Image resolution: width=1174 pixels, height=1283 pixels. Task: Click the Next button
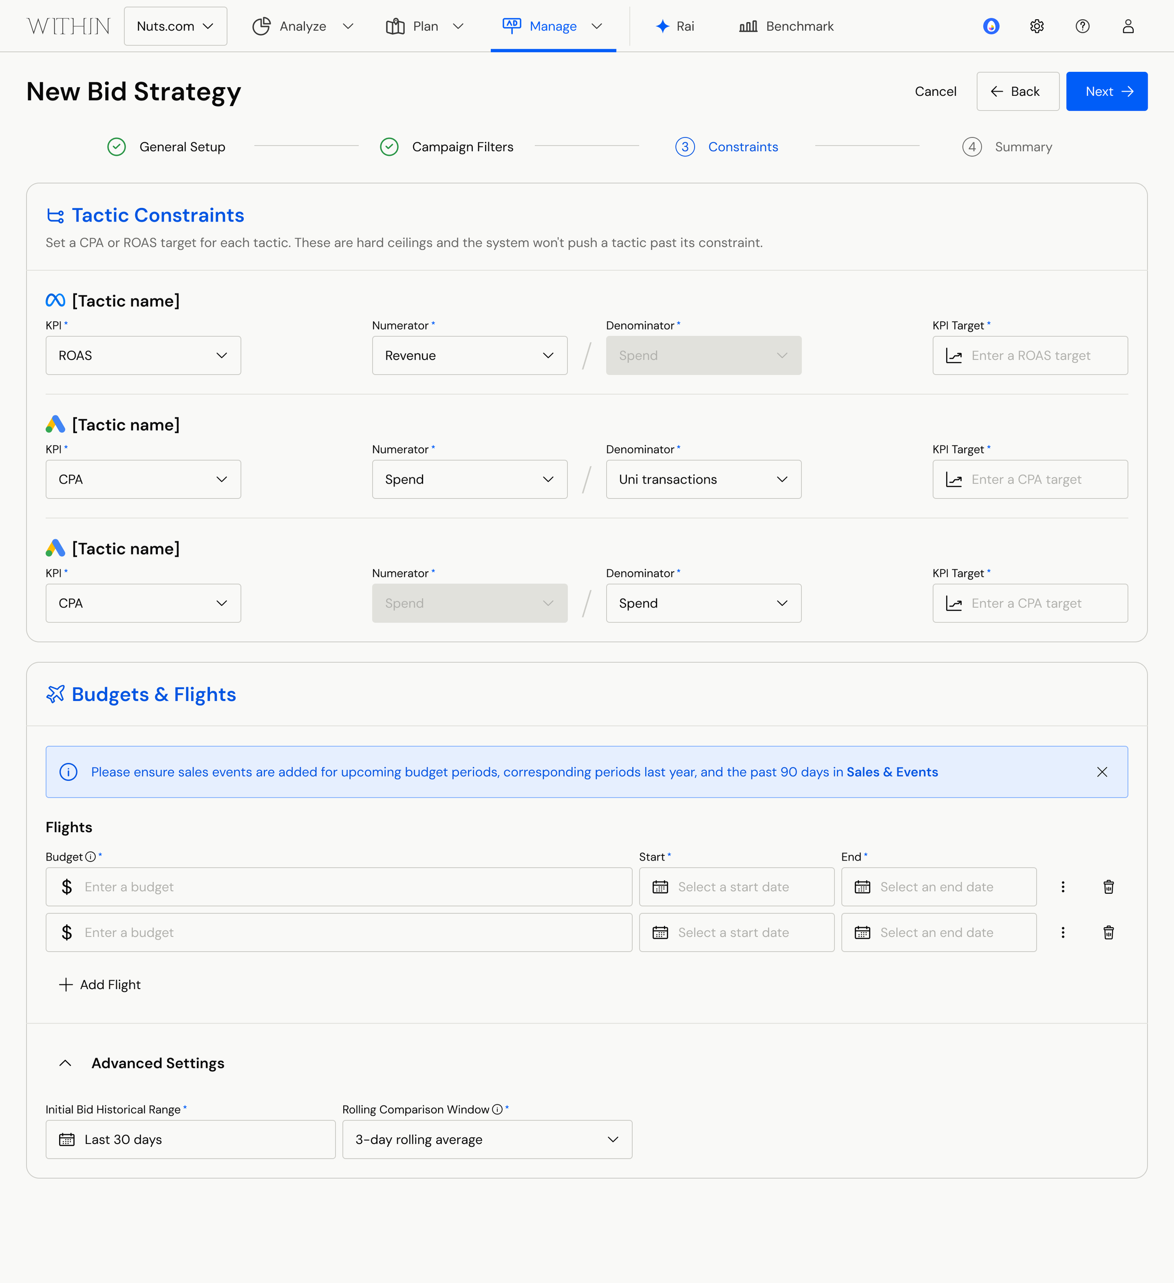(1106, 91)
